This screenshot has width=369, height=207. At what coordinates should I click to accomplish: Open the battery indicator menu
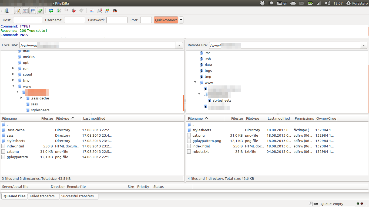[x=310, y=3]
